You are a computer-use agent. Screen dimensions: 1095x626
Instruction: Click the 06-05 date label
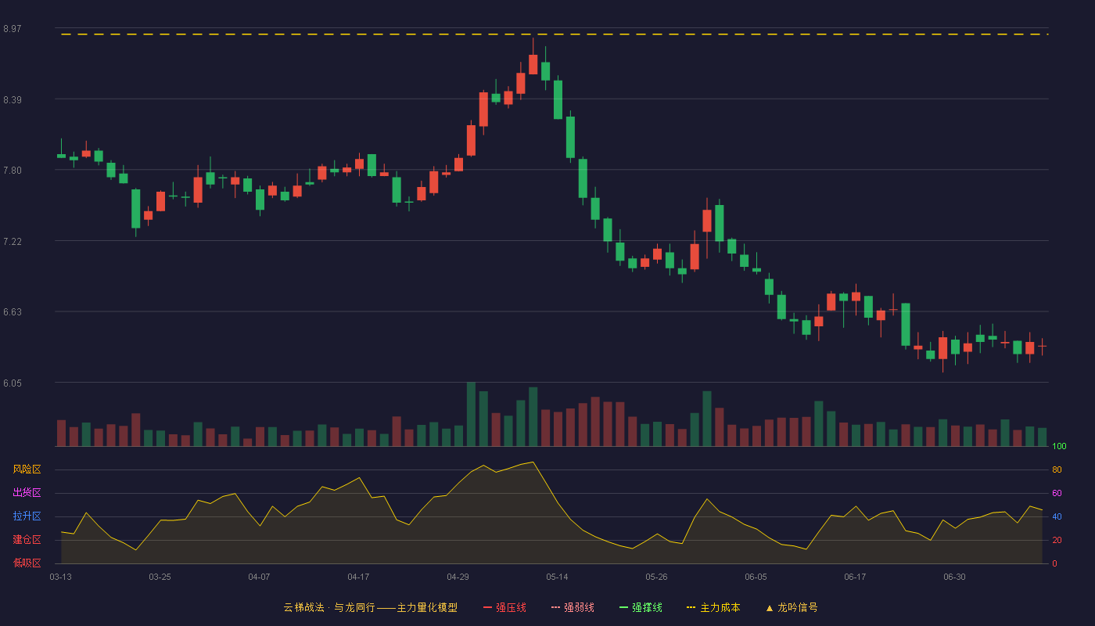point(756,577)
